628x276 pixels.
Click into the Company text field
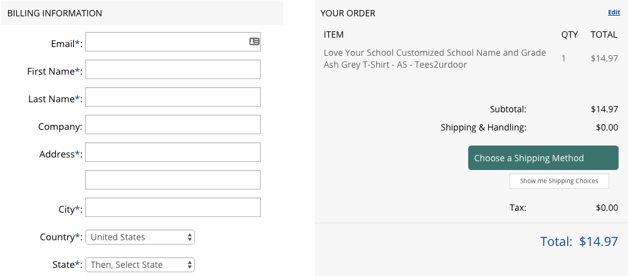coord(172,125)
